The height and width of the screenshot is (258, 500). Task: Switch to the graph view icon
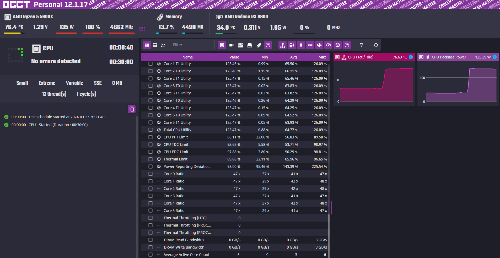163,45
